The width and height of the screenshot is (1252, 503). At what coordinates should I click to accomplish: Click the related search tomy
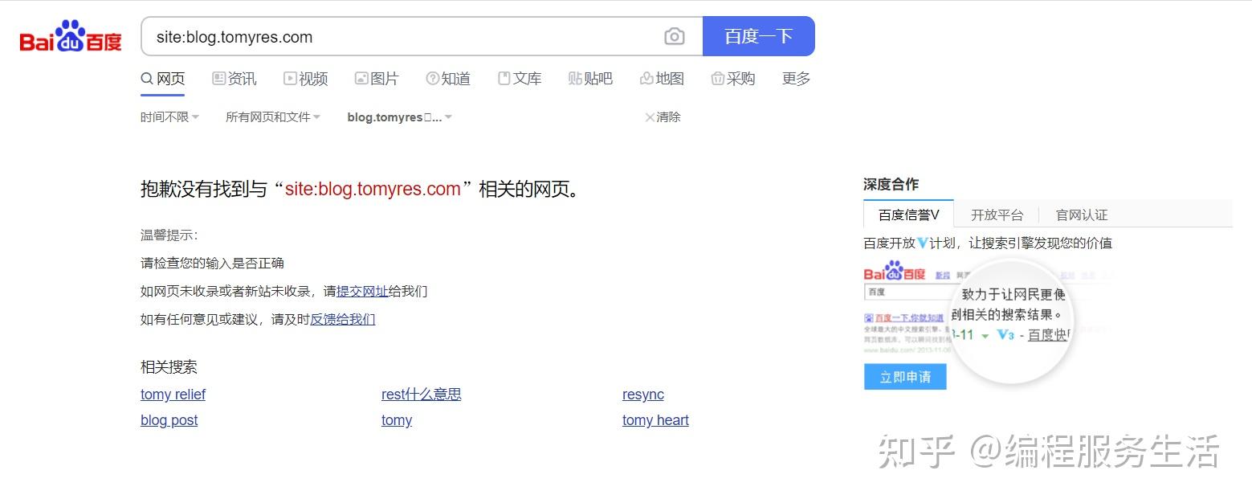tap(397, 420)
